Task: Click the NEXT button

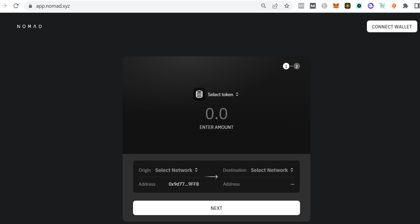Action: point(217,208)
